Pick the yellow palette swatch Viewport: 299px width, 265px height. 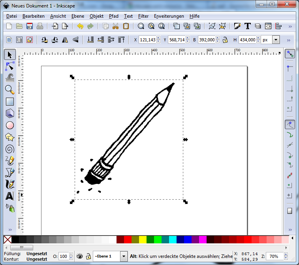coord(143,239)
